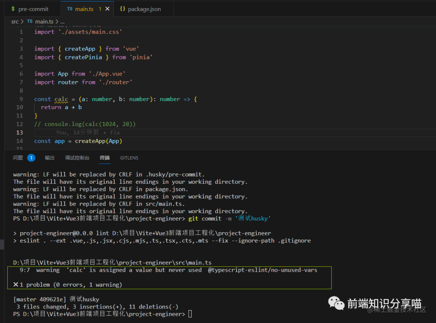
Task: Switch to the main.ts editor tab
Action: 87,9
